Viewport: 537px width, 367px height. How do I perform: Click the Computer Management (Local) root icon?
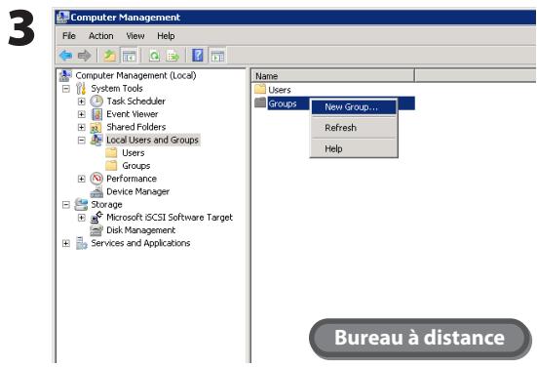(x=65, y=75)
